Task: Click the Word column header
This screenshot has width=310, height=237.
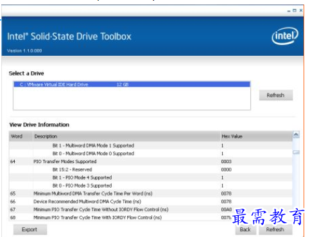Action: [x=21, y=136]
